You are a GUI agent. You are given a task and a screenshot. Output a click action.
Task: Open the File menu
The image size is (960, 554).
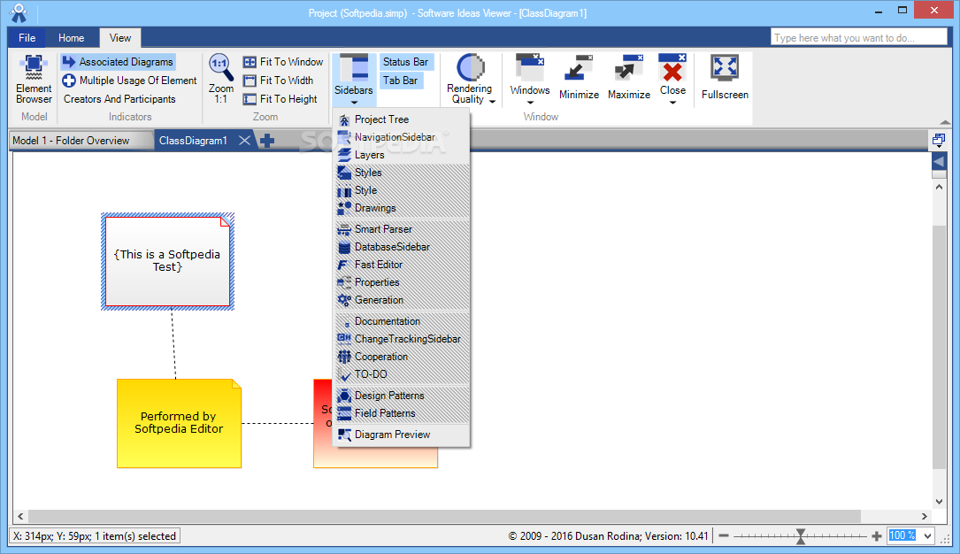[x=27, y=38]
